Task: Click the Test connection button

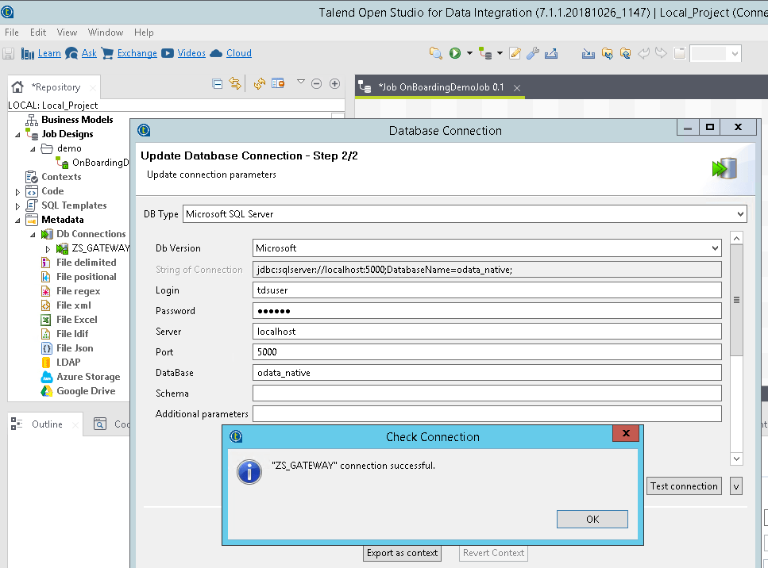Action: [684, 485]
